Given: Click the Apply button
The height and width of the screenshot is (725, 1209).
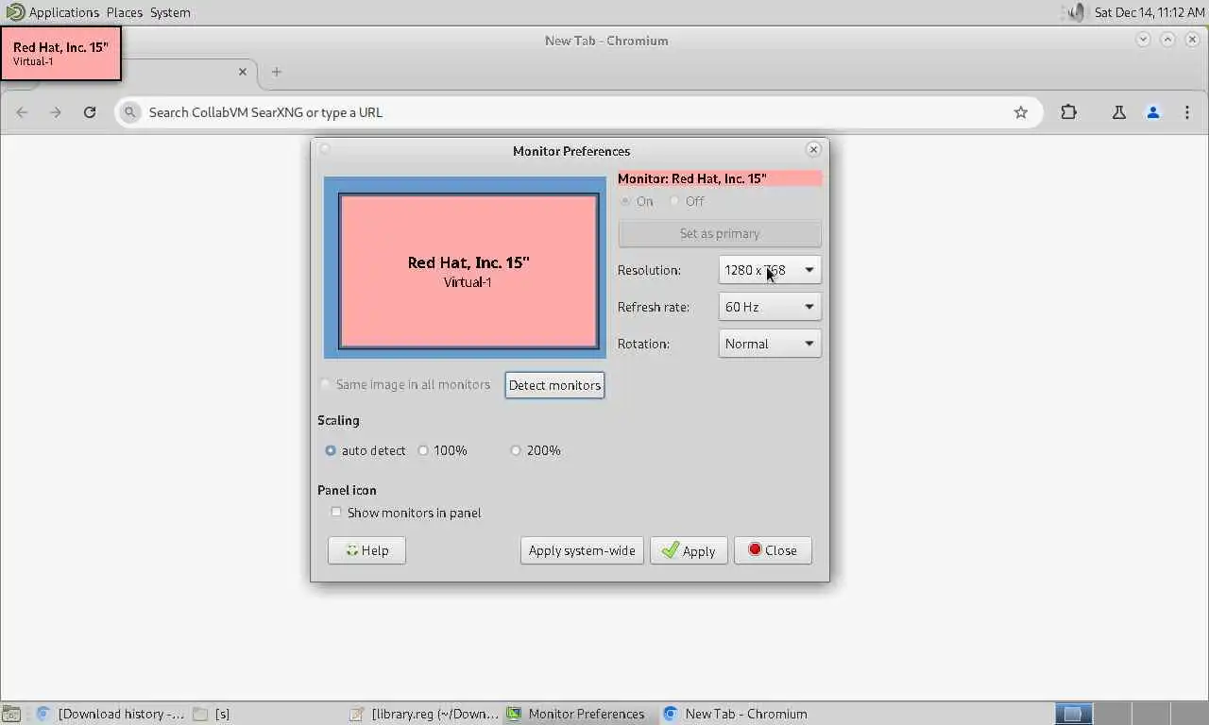Looking at the screenshot, I should tap(689, 550).
